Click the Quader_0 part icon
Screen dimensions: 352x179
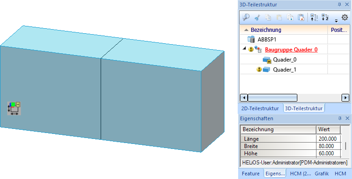(267, 60)
